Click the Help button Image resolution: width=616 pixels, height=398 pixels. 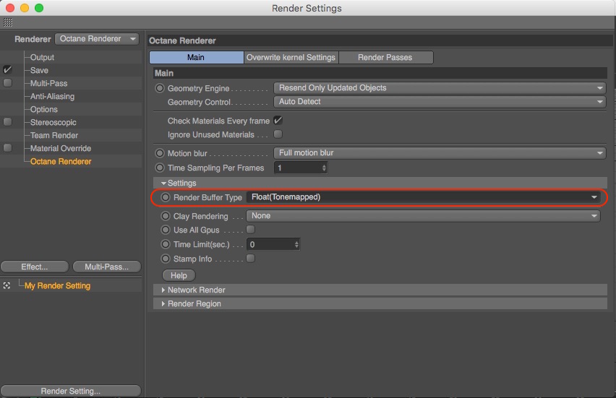click(x=179, y=275)
